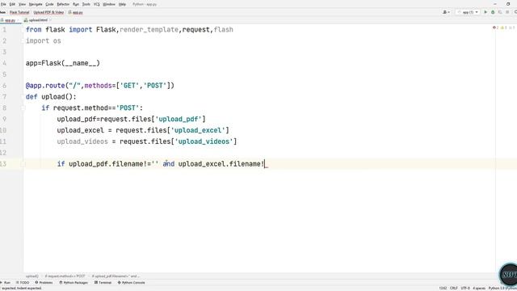Open the Edit menu
517x291 pixels.
click(x=12, y=4)
